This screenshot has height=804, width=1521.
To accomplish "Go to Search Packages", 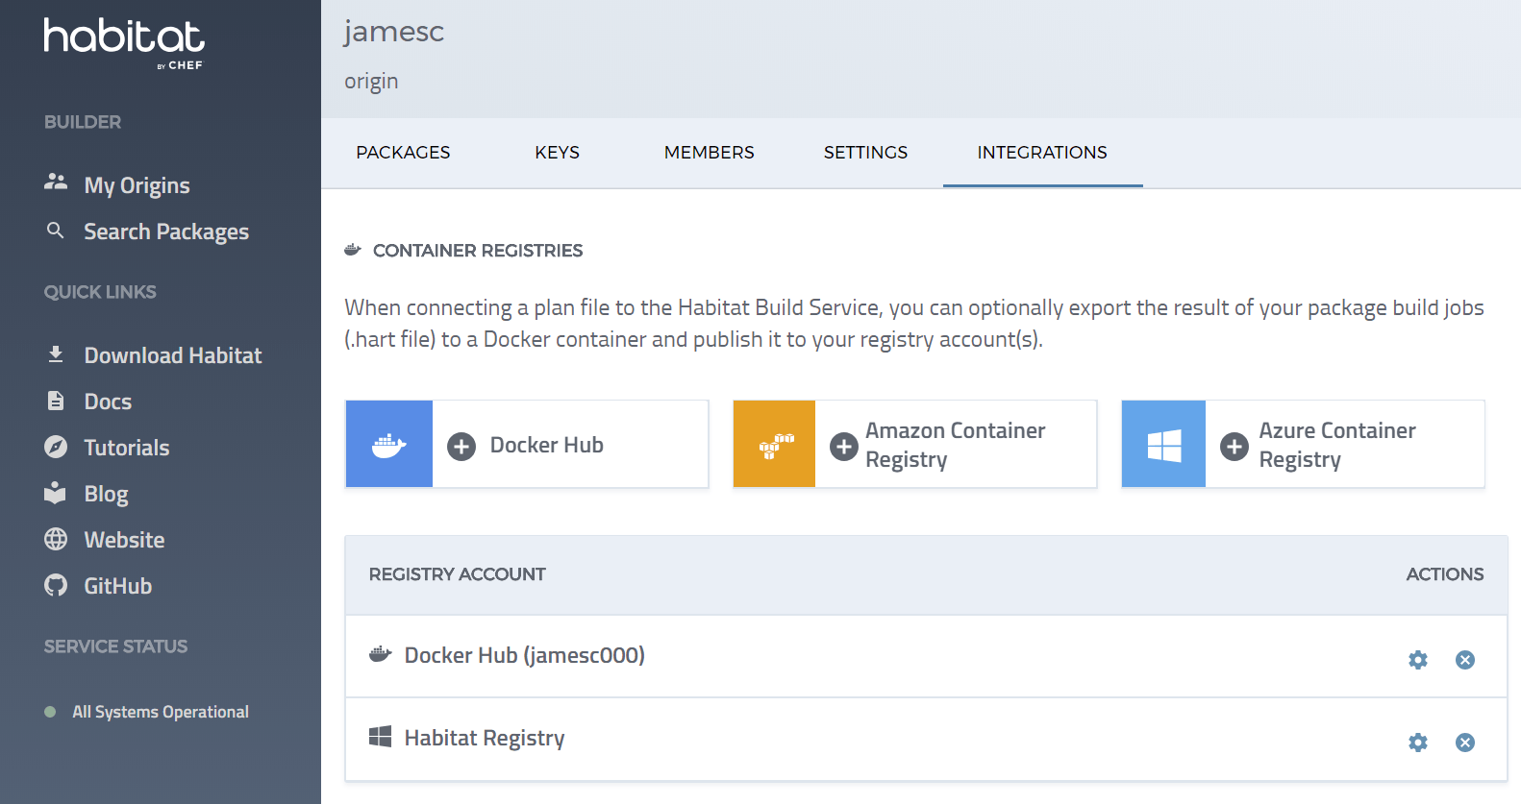I will [165, 231].
